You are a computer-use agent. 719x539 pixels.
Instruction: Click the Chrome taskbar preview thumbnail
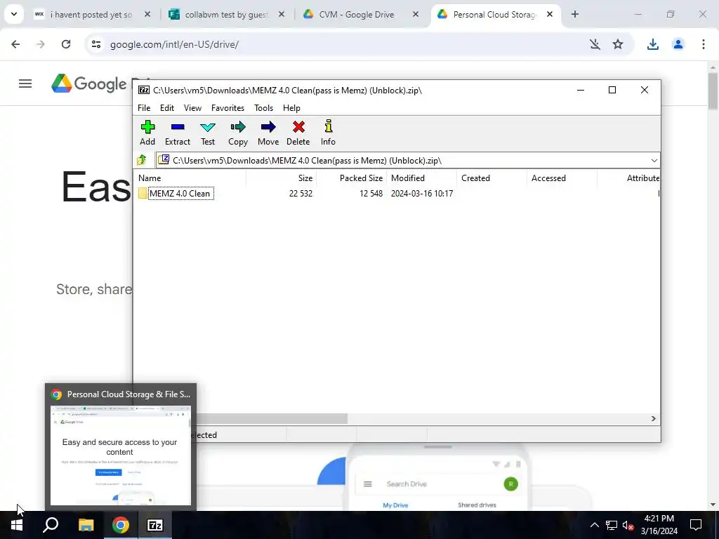pyautogui.click(x=121, y=455)
